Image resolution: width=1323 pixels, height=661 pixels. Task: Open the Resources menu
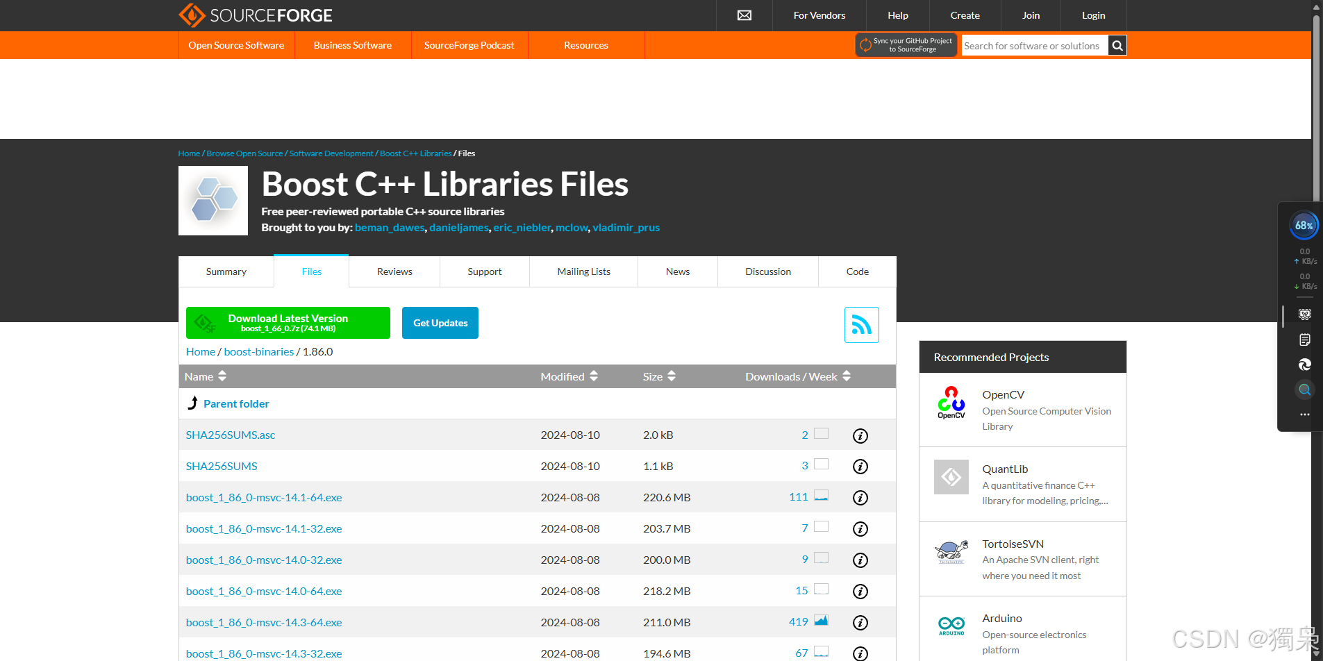pyautogui.click(x=586, y=45)
